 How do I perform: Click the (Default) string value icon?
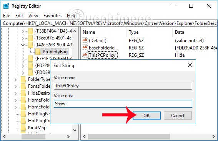click(x=85, y=40)
